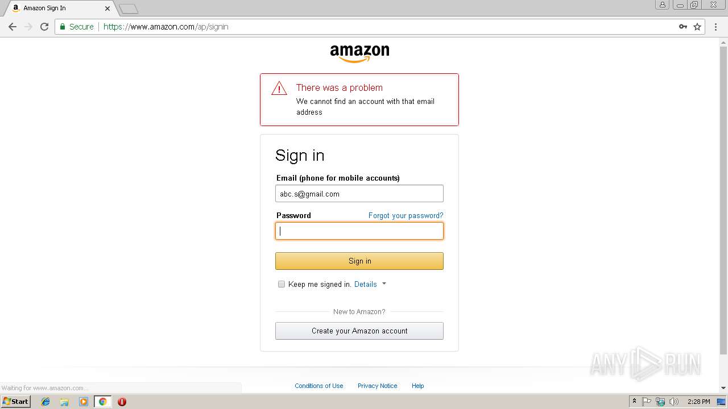Viewport: 728px width, 409px height.
Task: Check the Keep me signed in box
Action: [x=281, y=284]
